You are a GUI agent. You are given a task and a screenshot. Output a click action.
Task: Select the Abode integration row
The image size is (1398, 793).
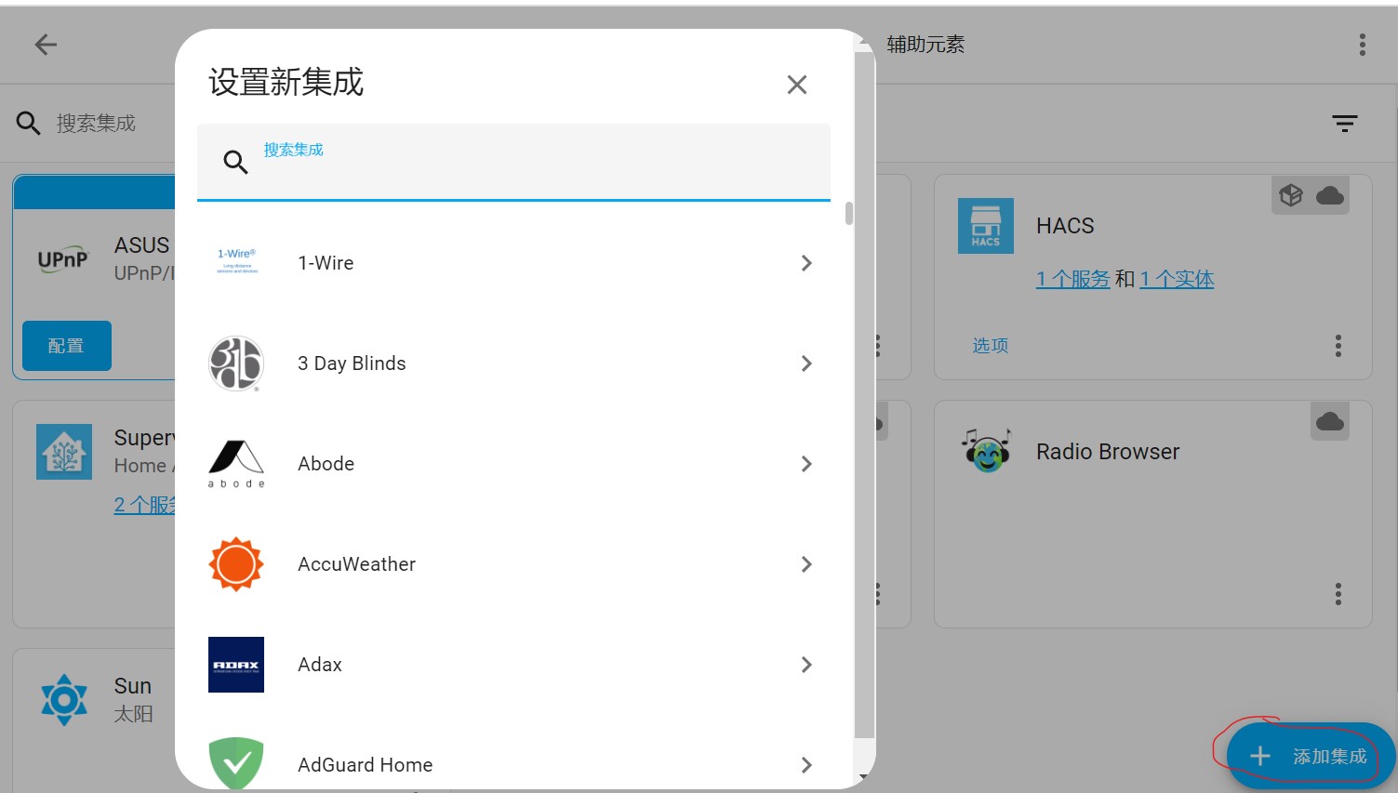click(513, 464)
